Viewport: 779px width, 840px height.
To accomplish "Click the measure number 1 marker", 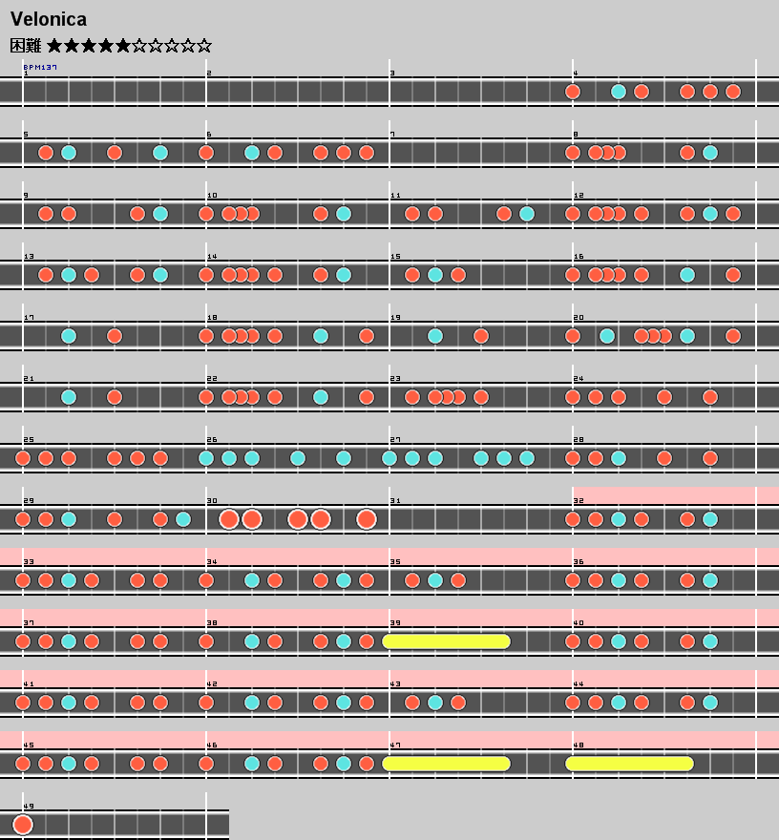I will 26,73.
